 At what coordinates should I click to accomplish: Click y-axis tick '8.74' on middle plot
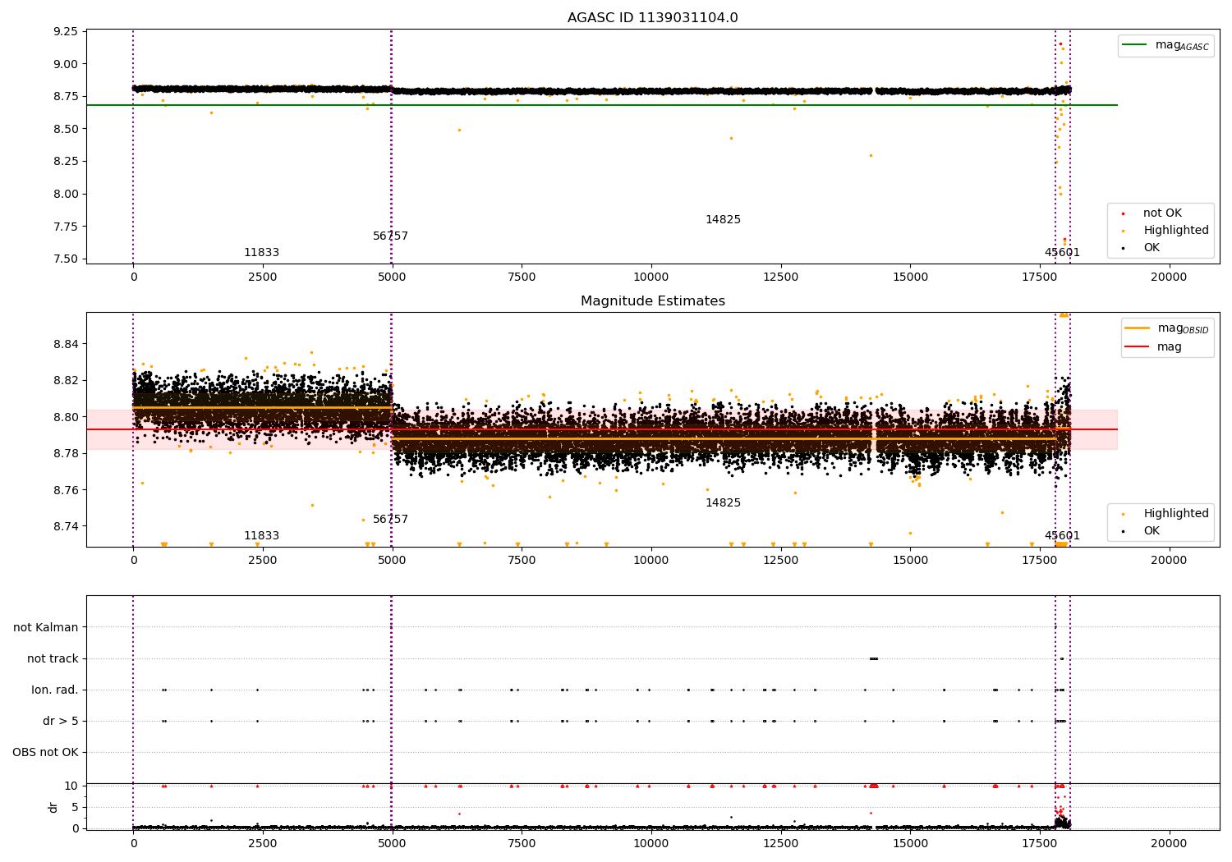click(x=64, y=527)
